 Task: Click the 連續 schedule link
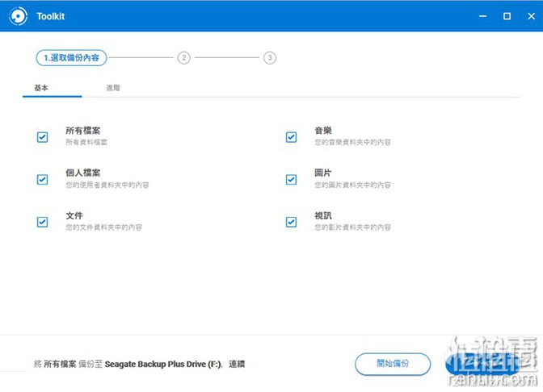pyautogui.click(x=237, y=364)
